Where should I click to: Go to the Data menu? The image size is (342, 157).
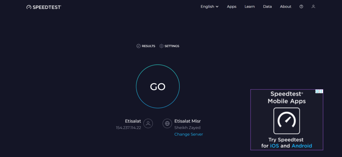coord(267,7)
